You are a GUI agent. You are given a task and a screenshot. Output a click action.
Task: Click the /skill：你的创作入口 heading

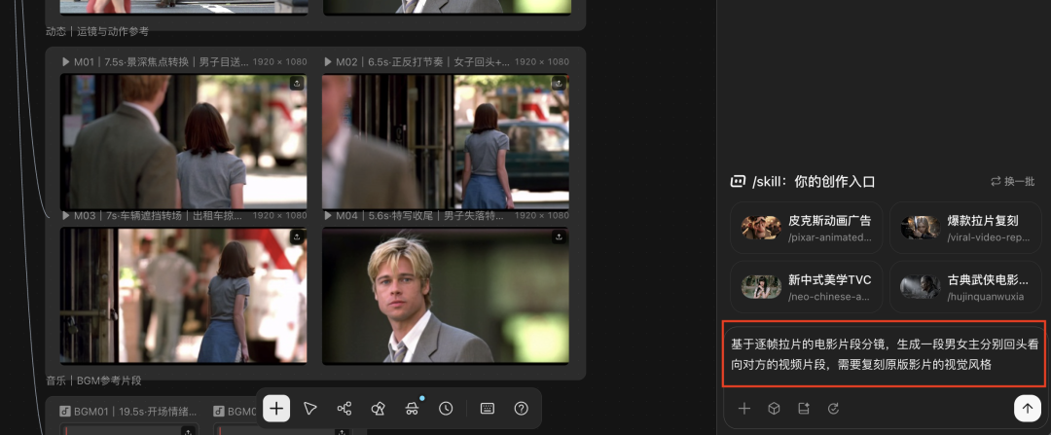click(x=814, y=182)
